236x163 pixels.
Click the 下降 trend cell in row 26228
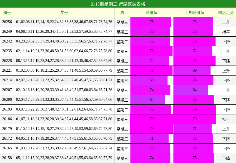coord(226,61)
